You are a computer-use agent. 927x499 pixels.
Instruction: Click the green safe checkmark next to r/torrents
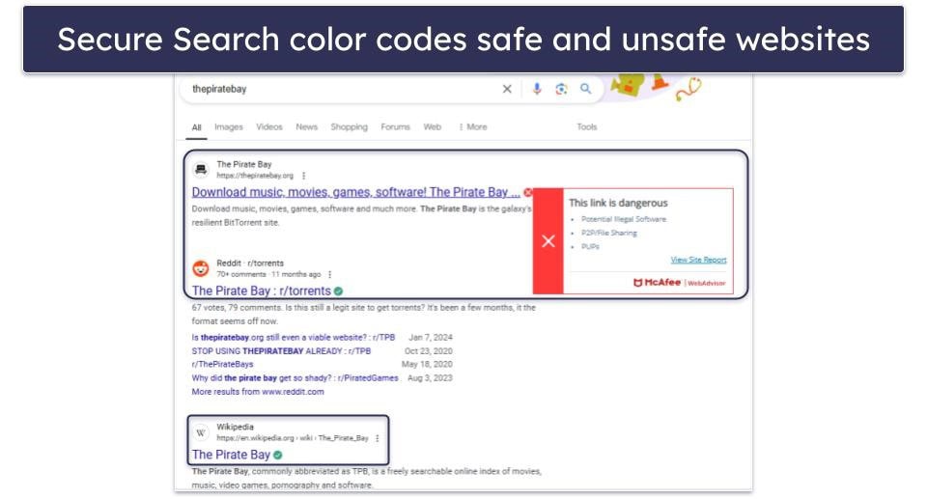tap(338, 291)
